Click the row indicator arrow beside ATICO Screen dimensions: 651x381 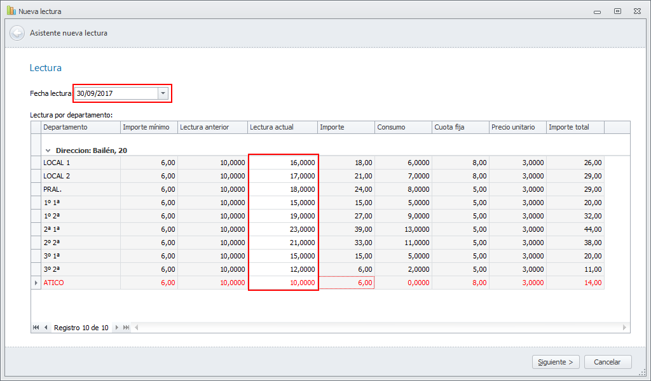click(36, 283)
